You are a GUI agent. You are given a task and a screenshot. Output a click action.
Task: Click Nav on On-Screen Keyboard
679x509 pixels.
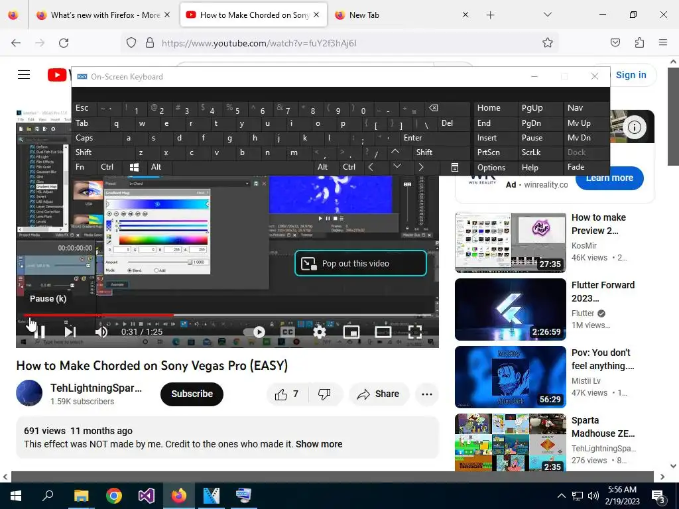pyautogui.click(x=586, y=108)
